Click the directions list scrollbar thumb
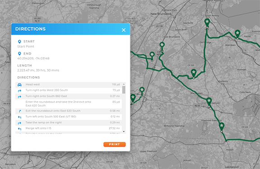The height and width of the screenshot is (169, 260). point(124,90)
